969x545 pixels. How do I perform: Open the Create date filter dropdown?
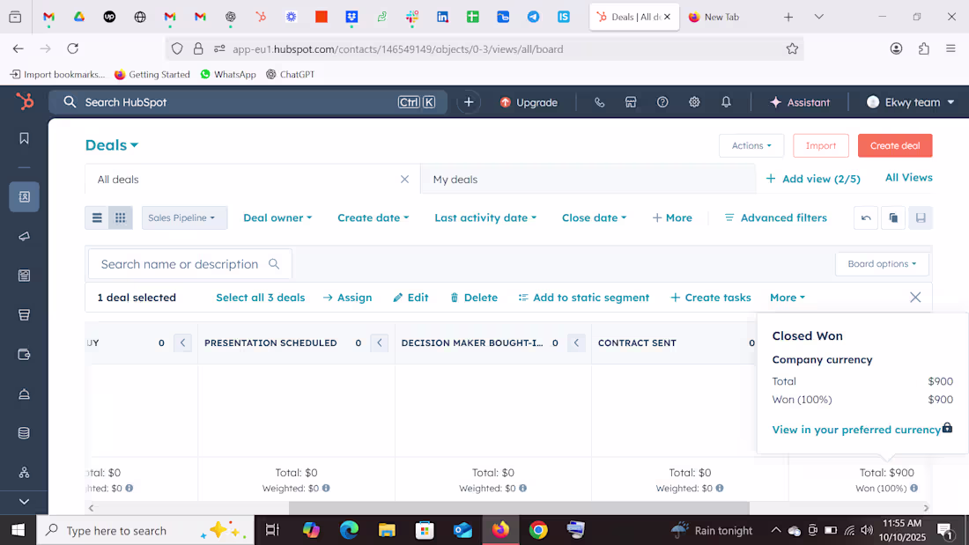coord(374,217)
